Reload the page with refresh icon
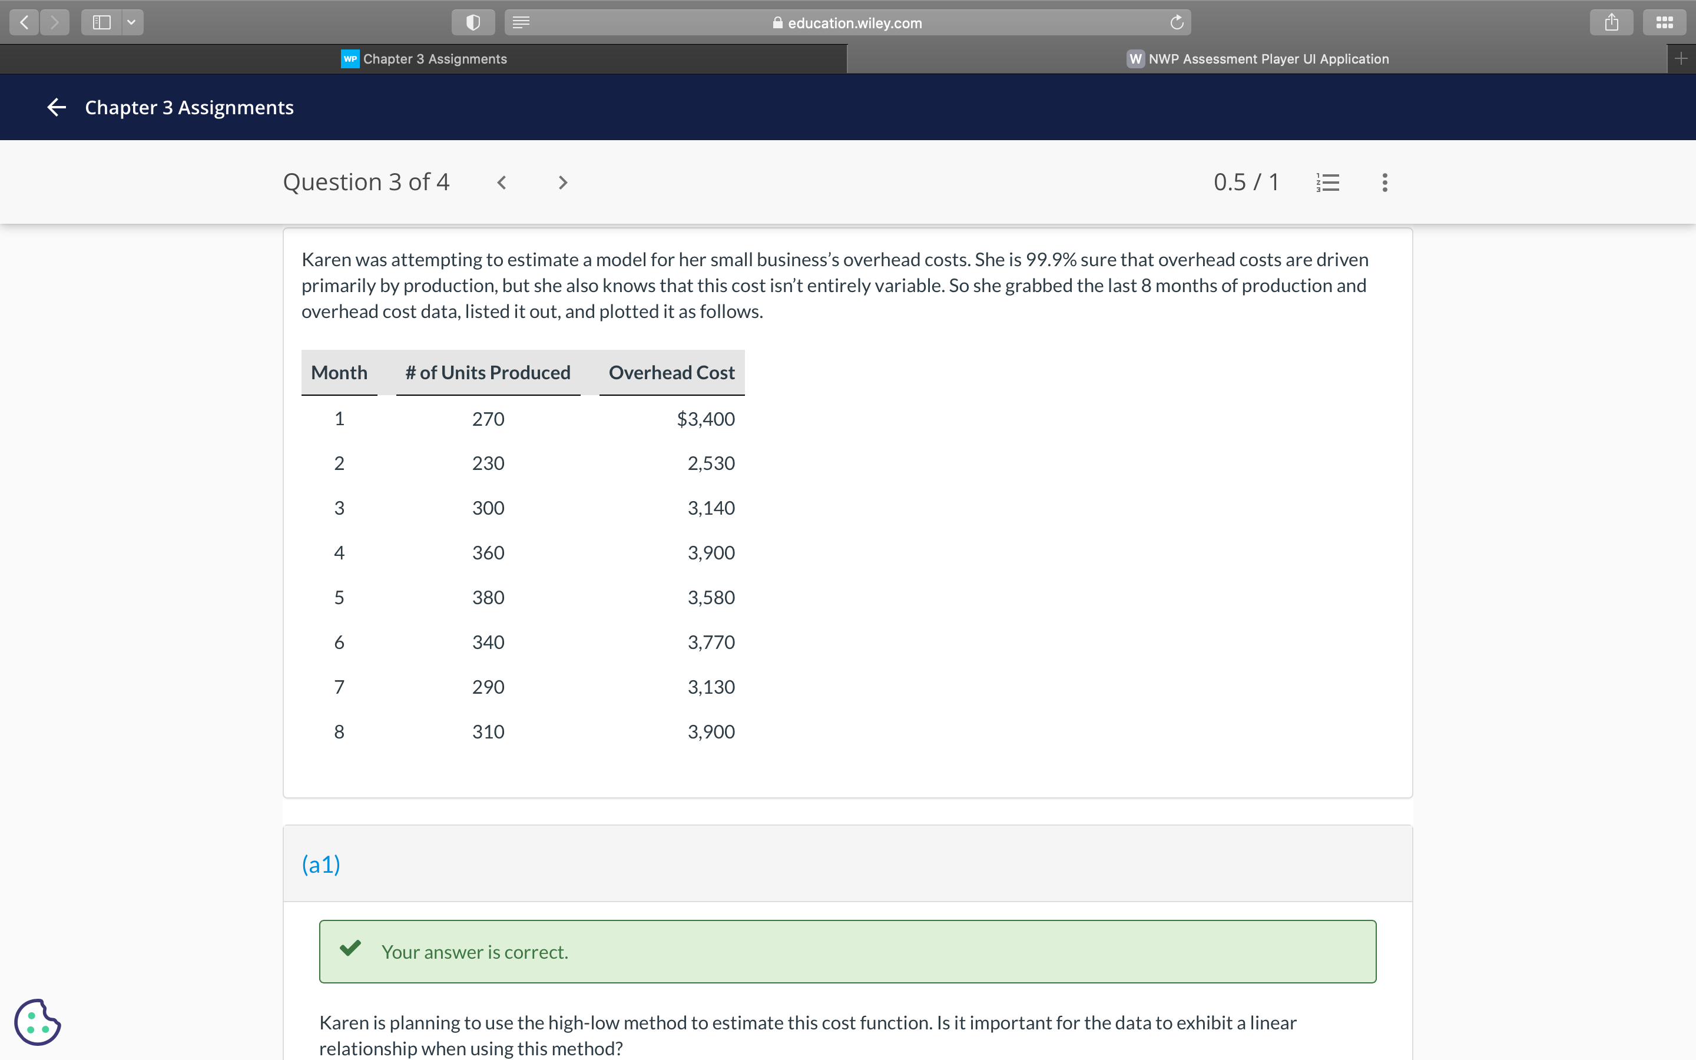The width and height of the screenshot is (1696, 1060). (1177, 22)
